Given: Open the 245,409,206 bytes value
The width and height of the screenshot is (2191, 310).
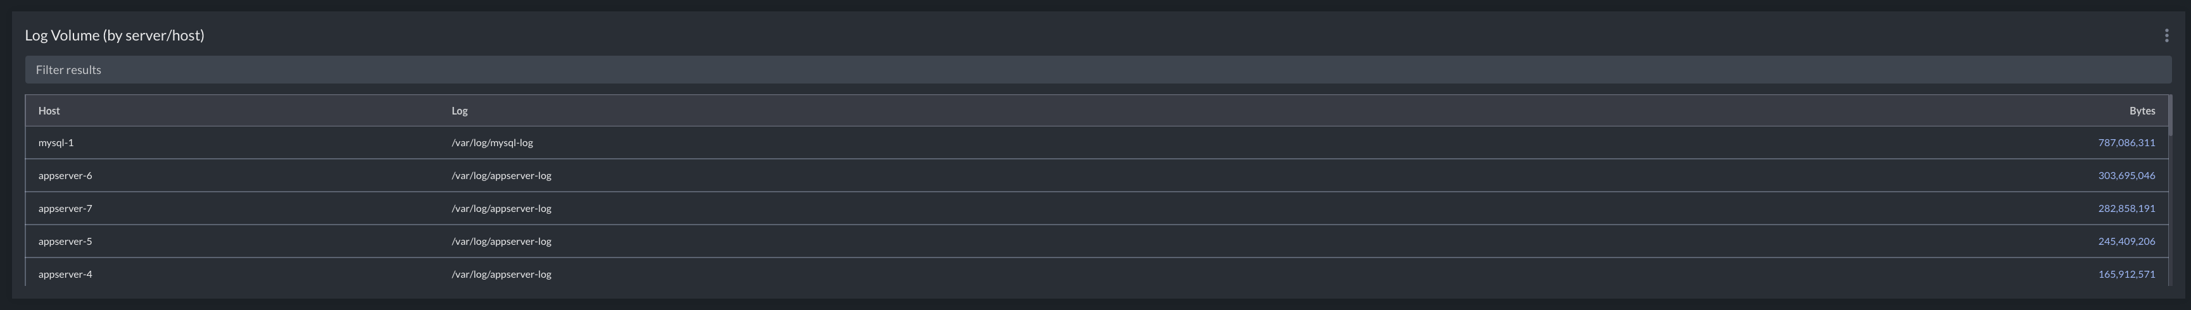Looking at the screenshot, I should 2126,241.
